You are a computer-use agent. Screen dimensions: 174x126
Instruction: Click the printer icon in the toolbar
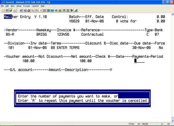pyautogui.click(x=29, y=11)
